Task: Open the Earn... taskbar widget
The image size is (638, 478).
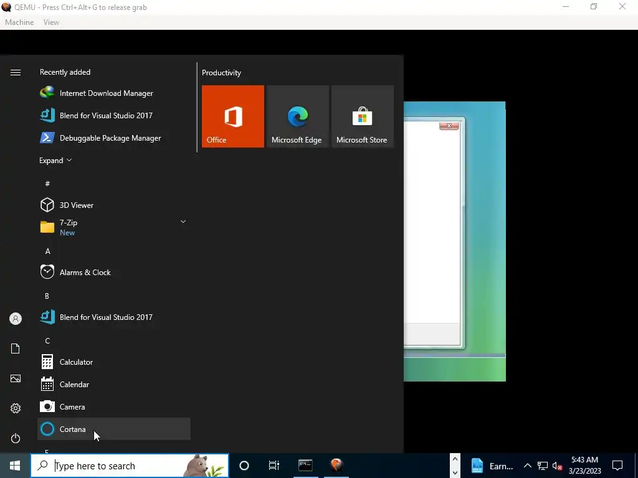Action: pyautogui.click(x=492, y=466)
